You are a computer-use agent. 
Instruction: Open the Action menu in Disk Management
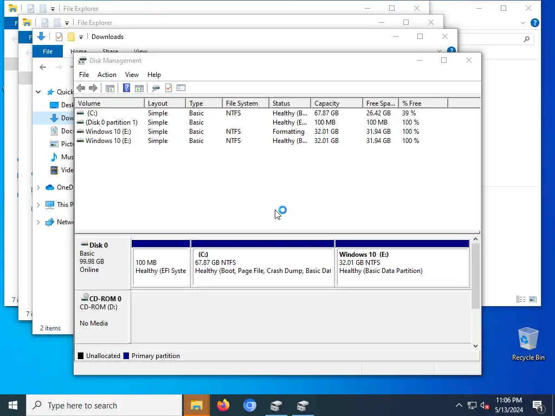click(107, 75)
